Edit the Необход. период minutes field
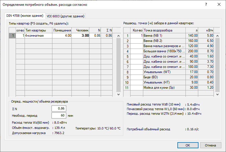The width and height of the screenshot is (226, 152). pos(59,115)
